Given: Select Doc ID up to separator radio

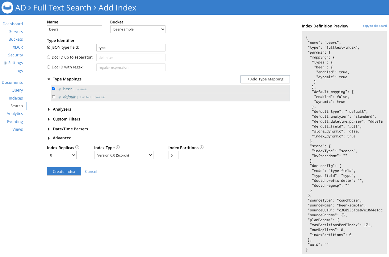Looking at the screenshot, I should point(48,57).
